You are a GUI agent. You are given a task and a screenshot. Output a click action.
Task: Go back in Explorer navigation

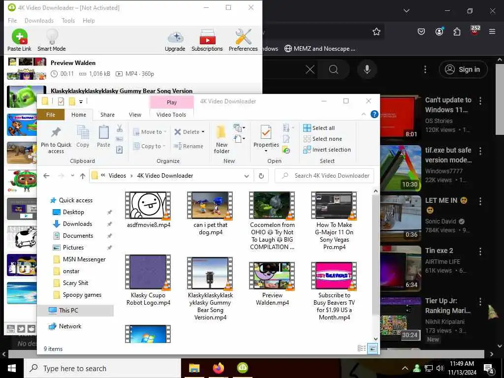coord(46,176)
